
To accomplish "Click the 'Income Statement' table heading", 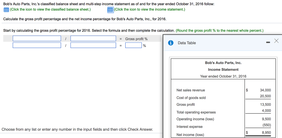I will (x=223, y=70).
